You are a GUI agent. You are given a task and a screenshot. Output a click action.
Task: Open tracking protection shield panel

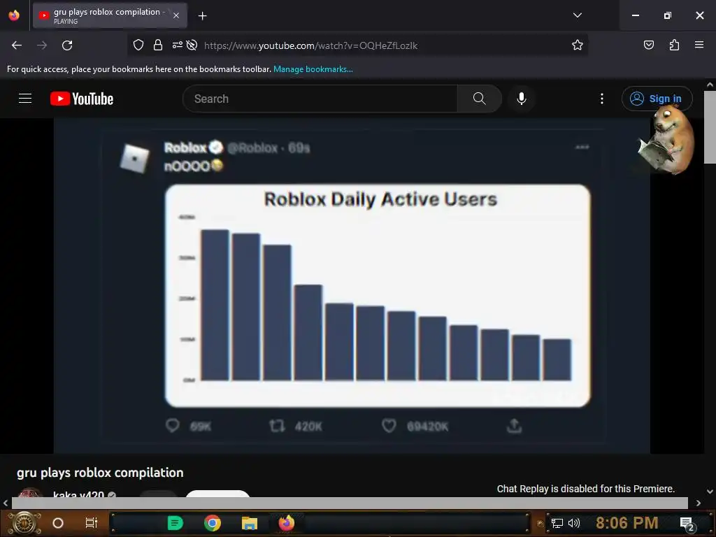tap(138, 45)
